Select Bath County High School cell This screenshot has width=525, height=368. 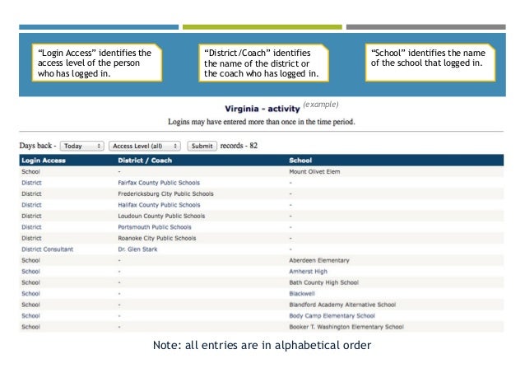[323, 282]
